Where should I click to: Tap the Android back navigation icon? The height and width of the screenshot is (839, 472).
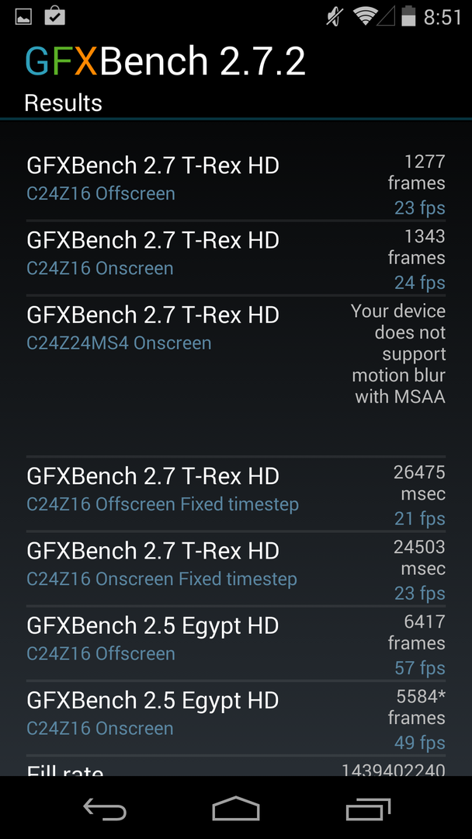(x=105, y=809)
